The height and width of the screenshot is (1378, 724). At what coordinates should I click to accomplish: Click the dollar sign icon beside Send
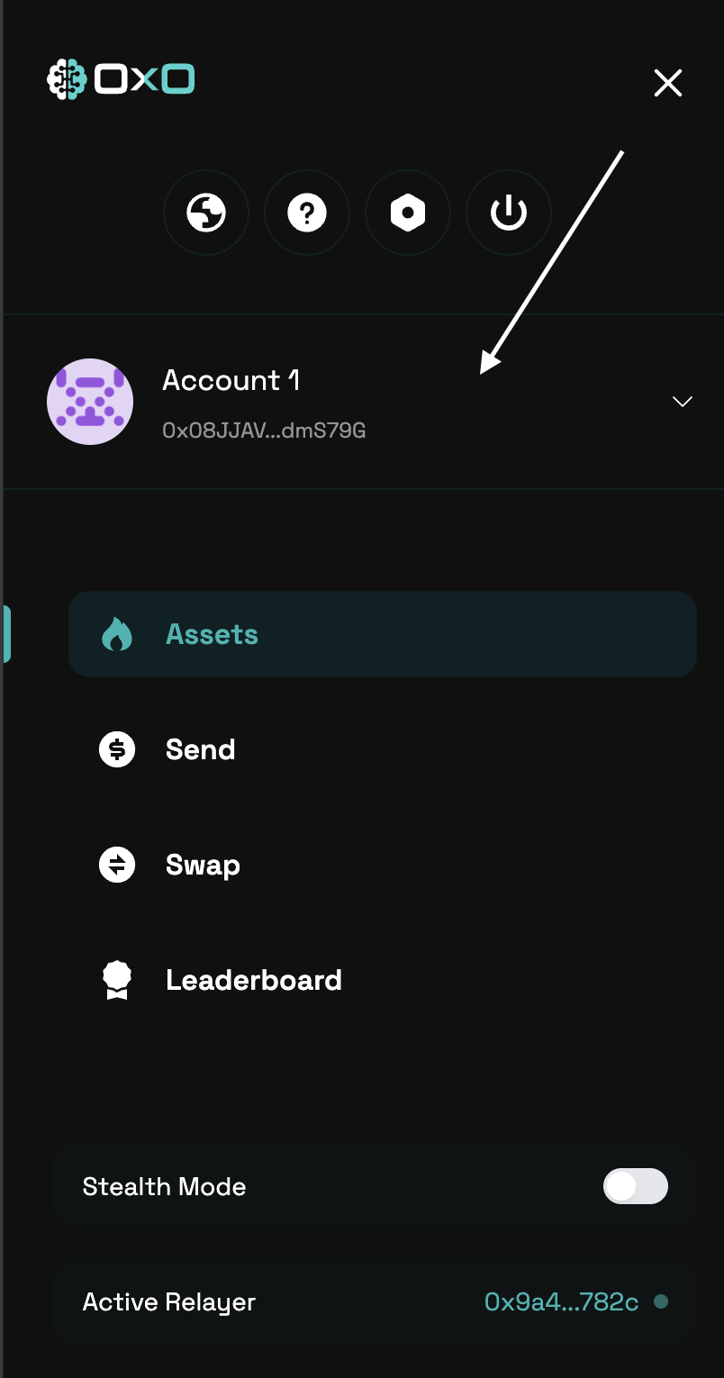click(x=117, y=748)
